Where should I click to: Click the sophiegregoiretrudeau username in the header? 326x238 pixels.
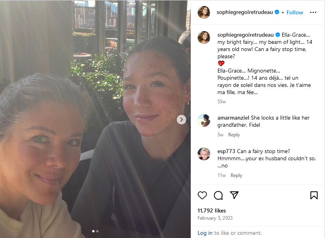tap(245, 12)
